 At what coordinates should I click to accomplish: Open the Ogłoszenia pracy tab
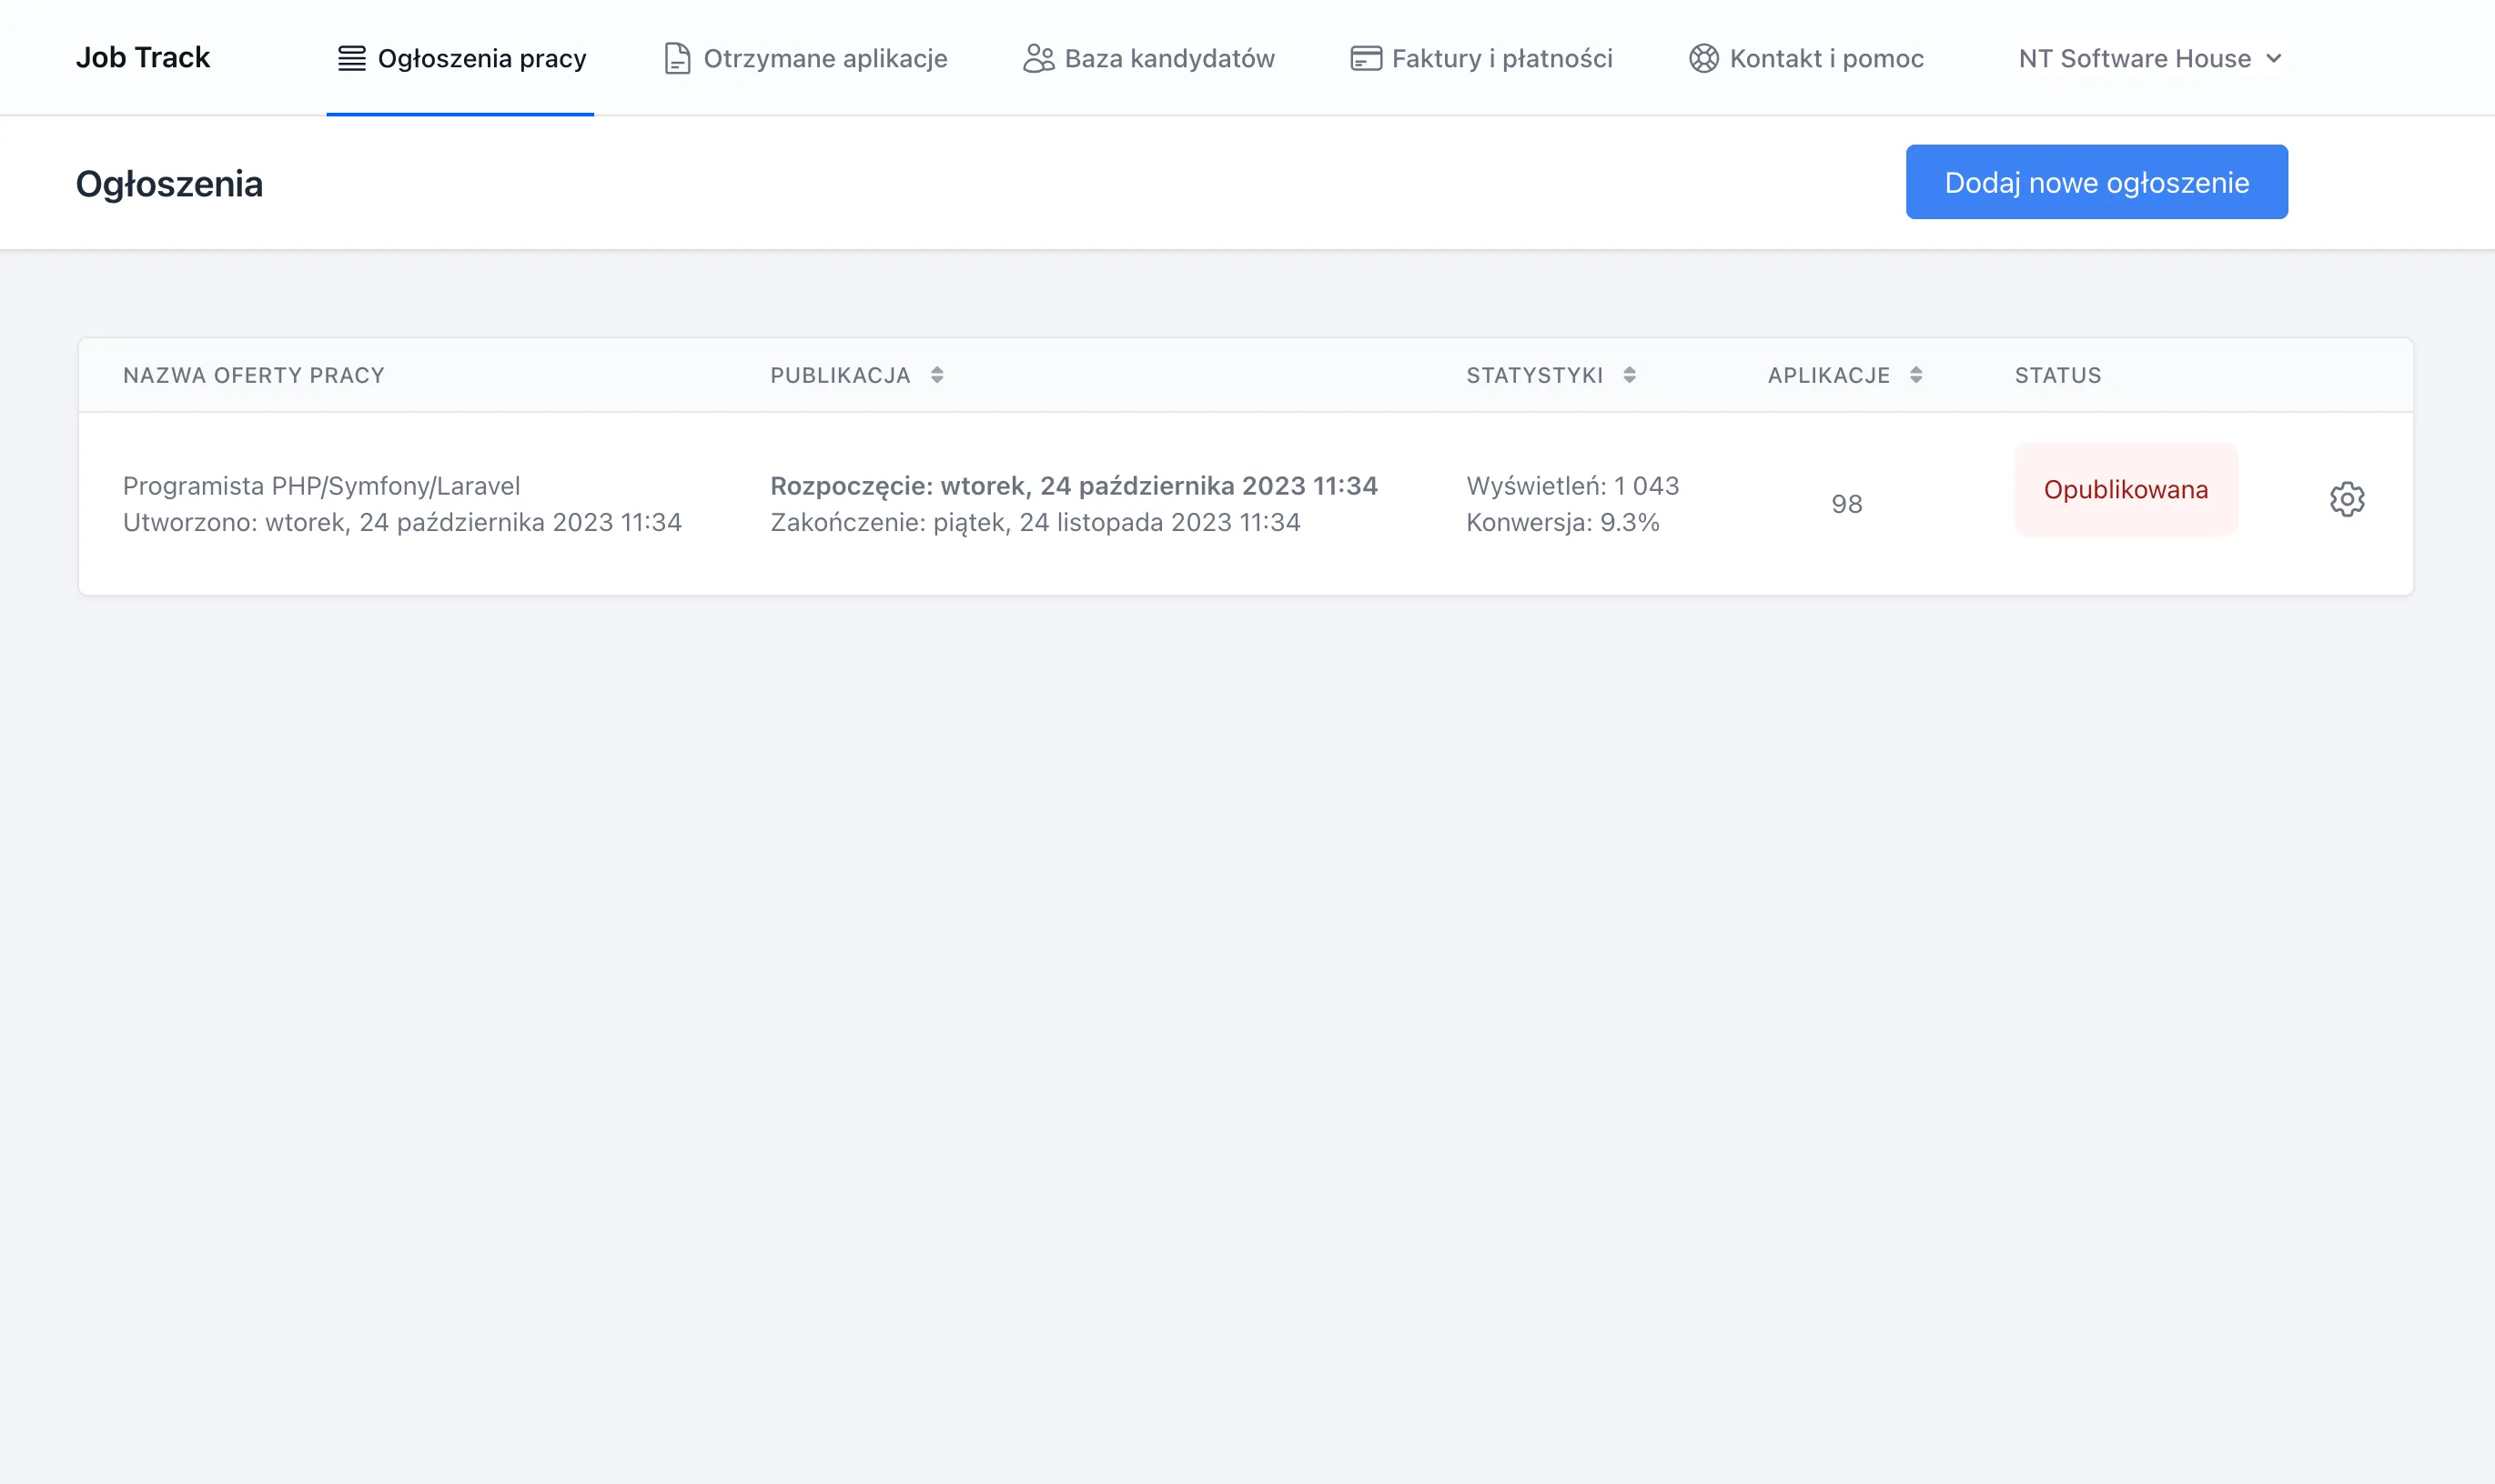click(x=460, y=58)
